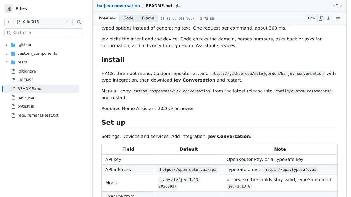Switch to the Blame tab

tap(148, 18)
